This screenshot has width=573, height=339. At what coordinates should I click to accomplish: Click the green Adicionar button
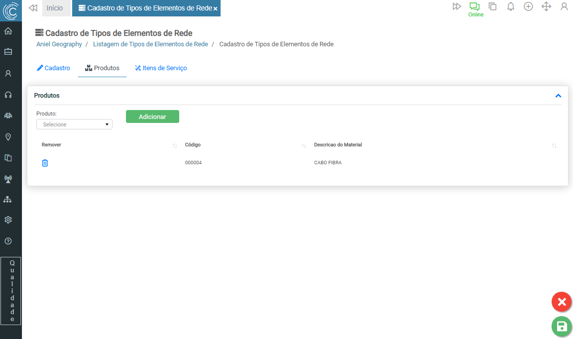pyautogui.click(x=152, y=116)
